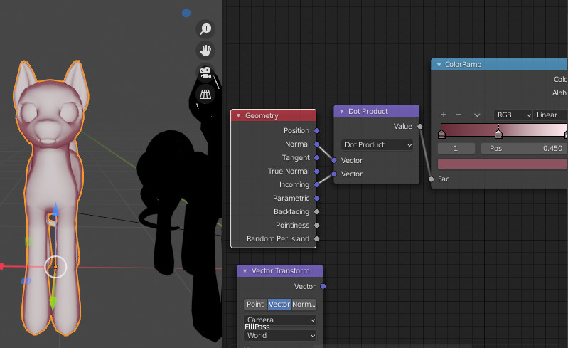This screenshot has height=348, width=568.
Task: Select Point type in Vector Transform
Action: (255, 304)
